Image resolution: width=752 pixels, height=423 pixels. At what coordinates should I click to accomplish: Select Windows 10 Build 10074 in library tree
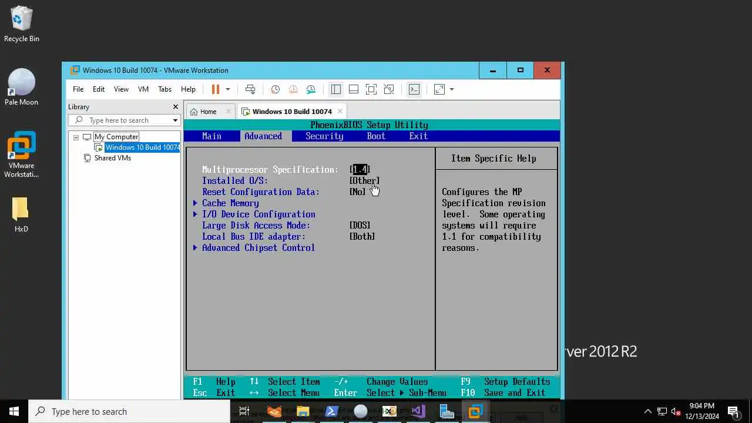click(x=142, y=147)
